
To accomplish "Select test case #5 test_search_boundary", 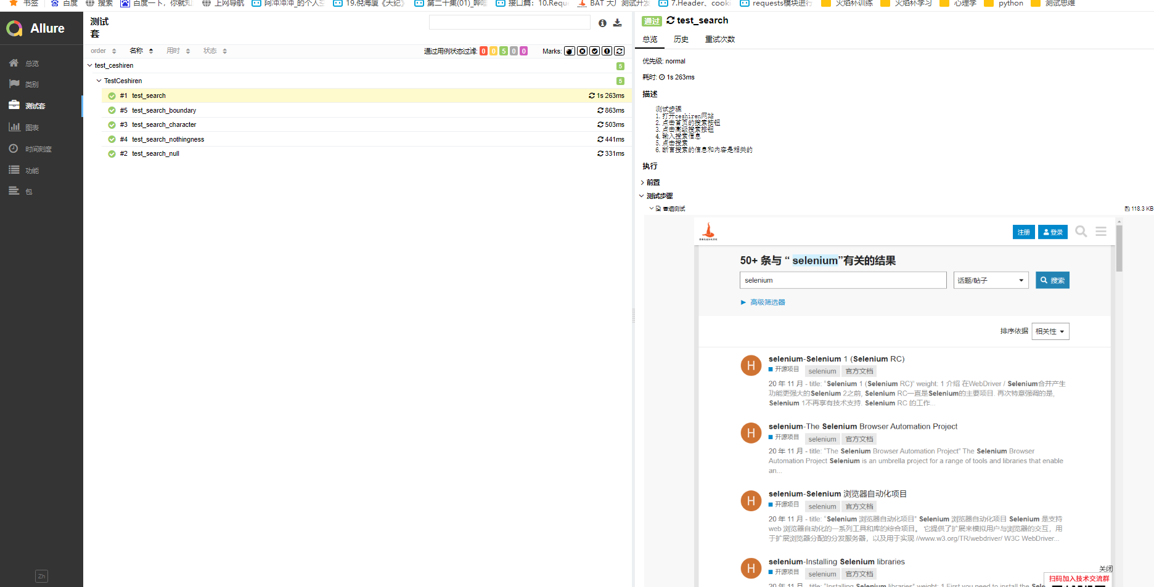I will coord(367,110).
